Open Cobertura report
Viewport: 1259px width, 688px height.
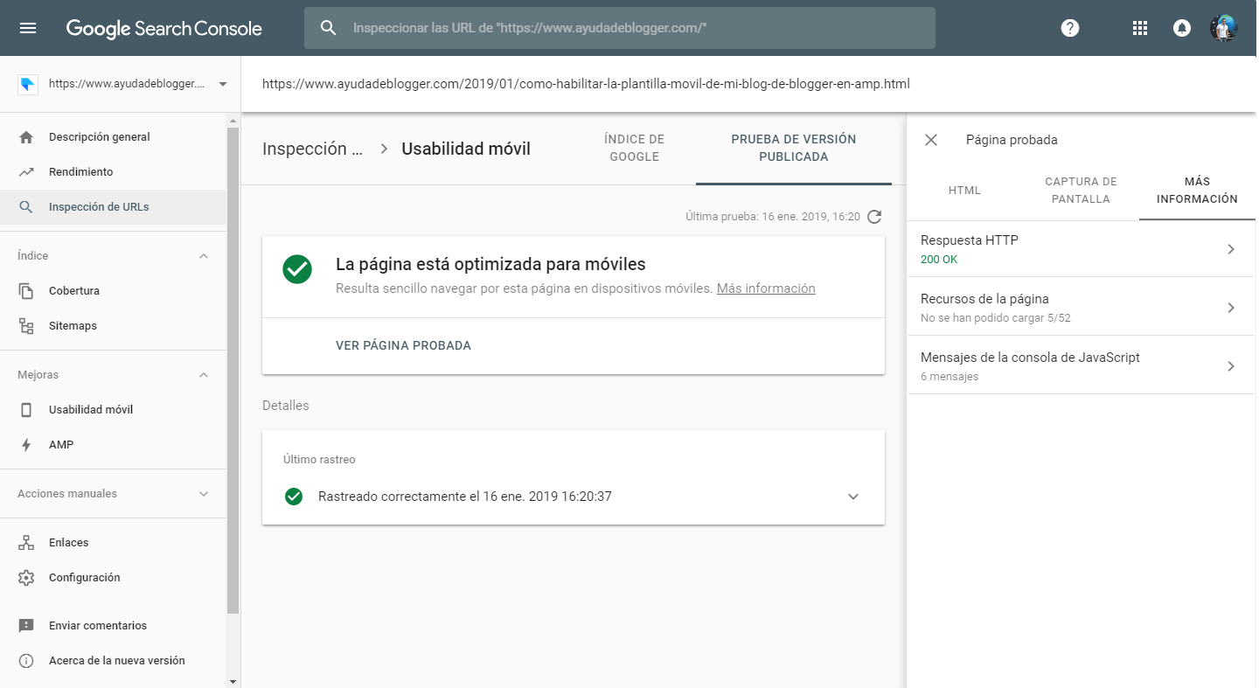point(114,291)
